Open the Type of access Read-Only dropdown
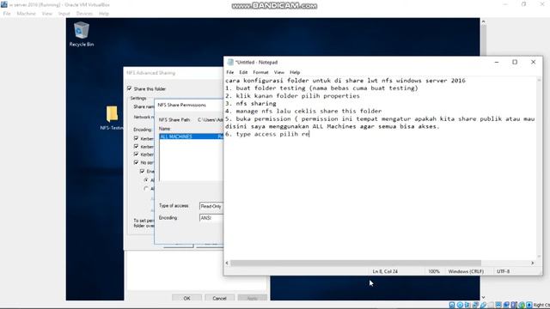This screenshot has height=309, width=550. (211, 206)
